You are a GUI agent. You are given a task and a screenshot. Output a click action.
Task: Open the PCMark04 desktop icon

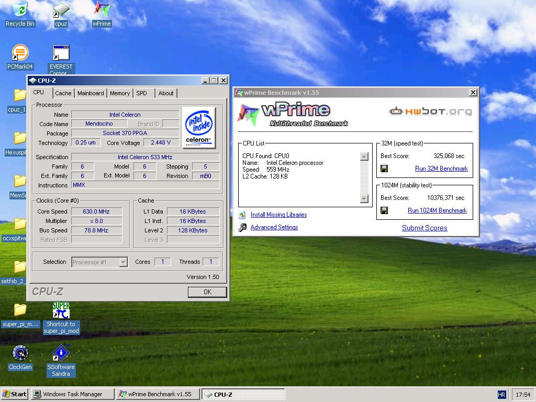coord(20,57)
